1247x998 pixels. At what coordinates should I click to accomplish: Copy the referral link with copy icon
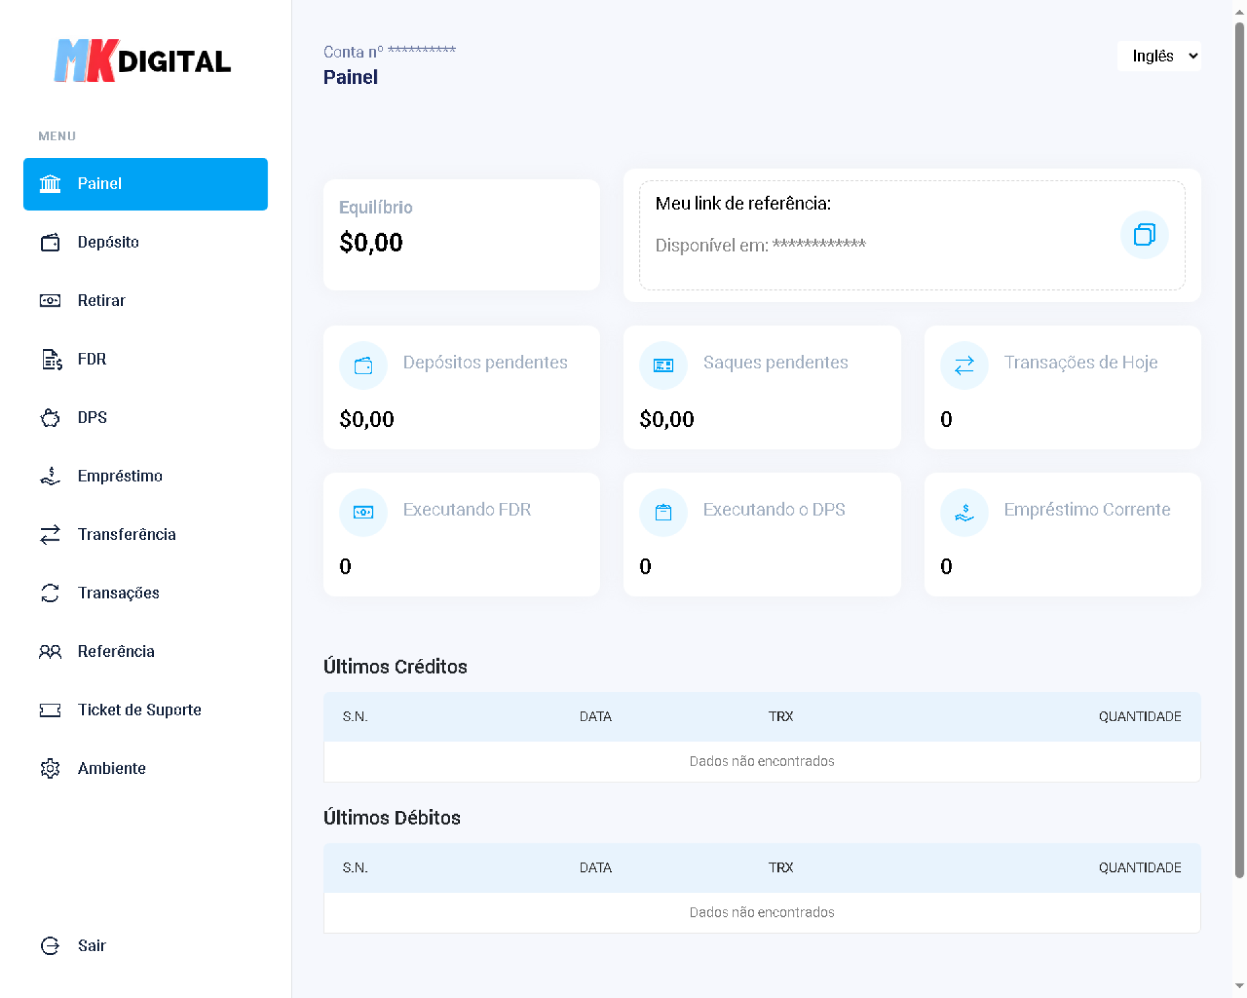tap(1144, 235)
